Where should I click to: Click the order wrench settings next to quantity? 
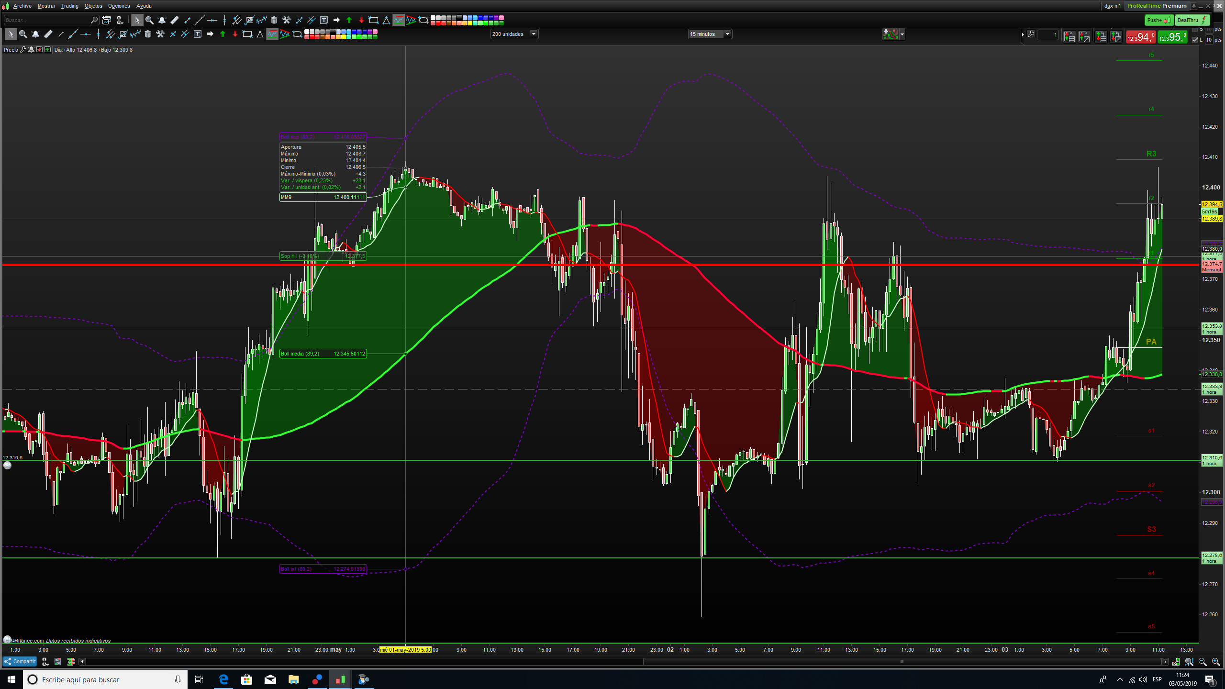1031,34
